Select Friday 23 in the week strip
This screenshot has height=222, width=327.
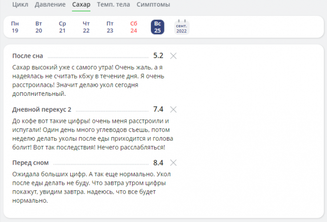pos(110,27)
